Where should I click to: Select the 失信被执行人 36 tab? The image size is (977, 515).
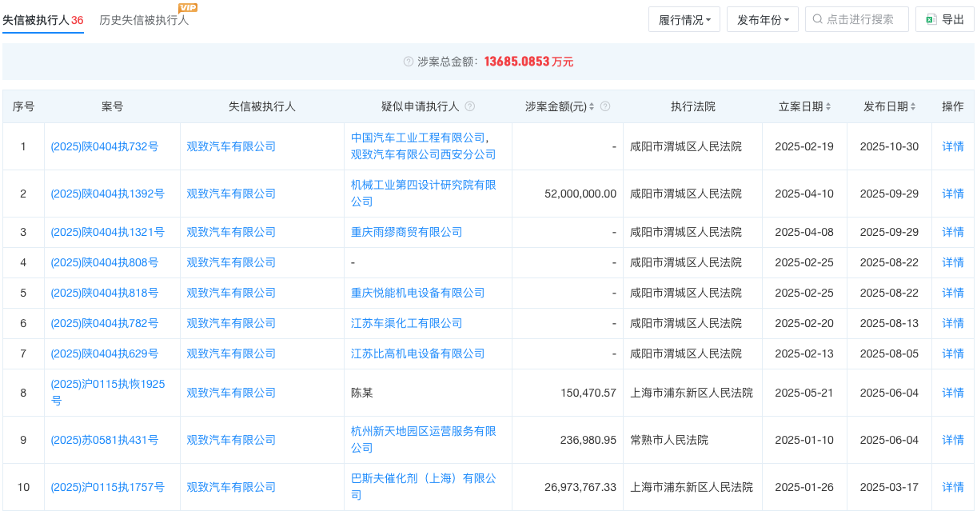[43, 20]
